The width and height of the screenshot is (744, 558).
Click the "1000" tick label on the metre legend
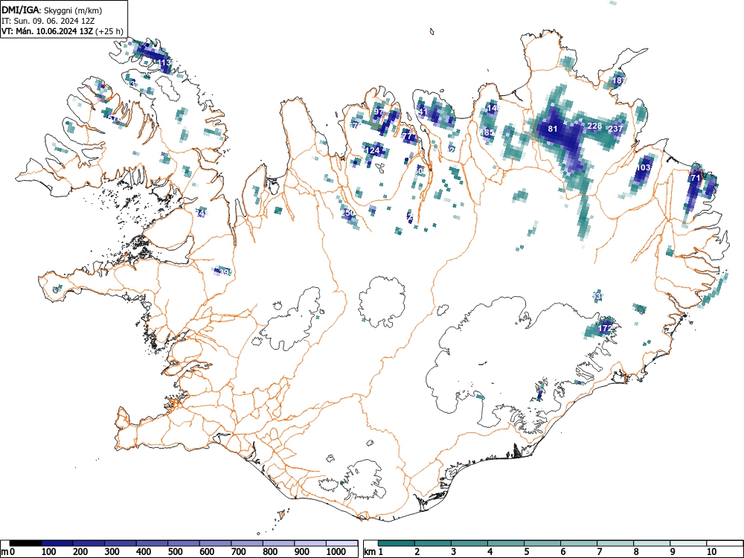tap(336, 552)
